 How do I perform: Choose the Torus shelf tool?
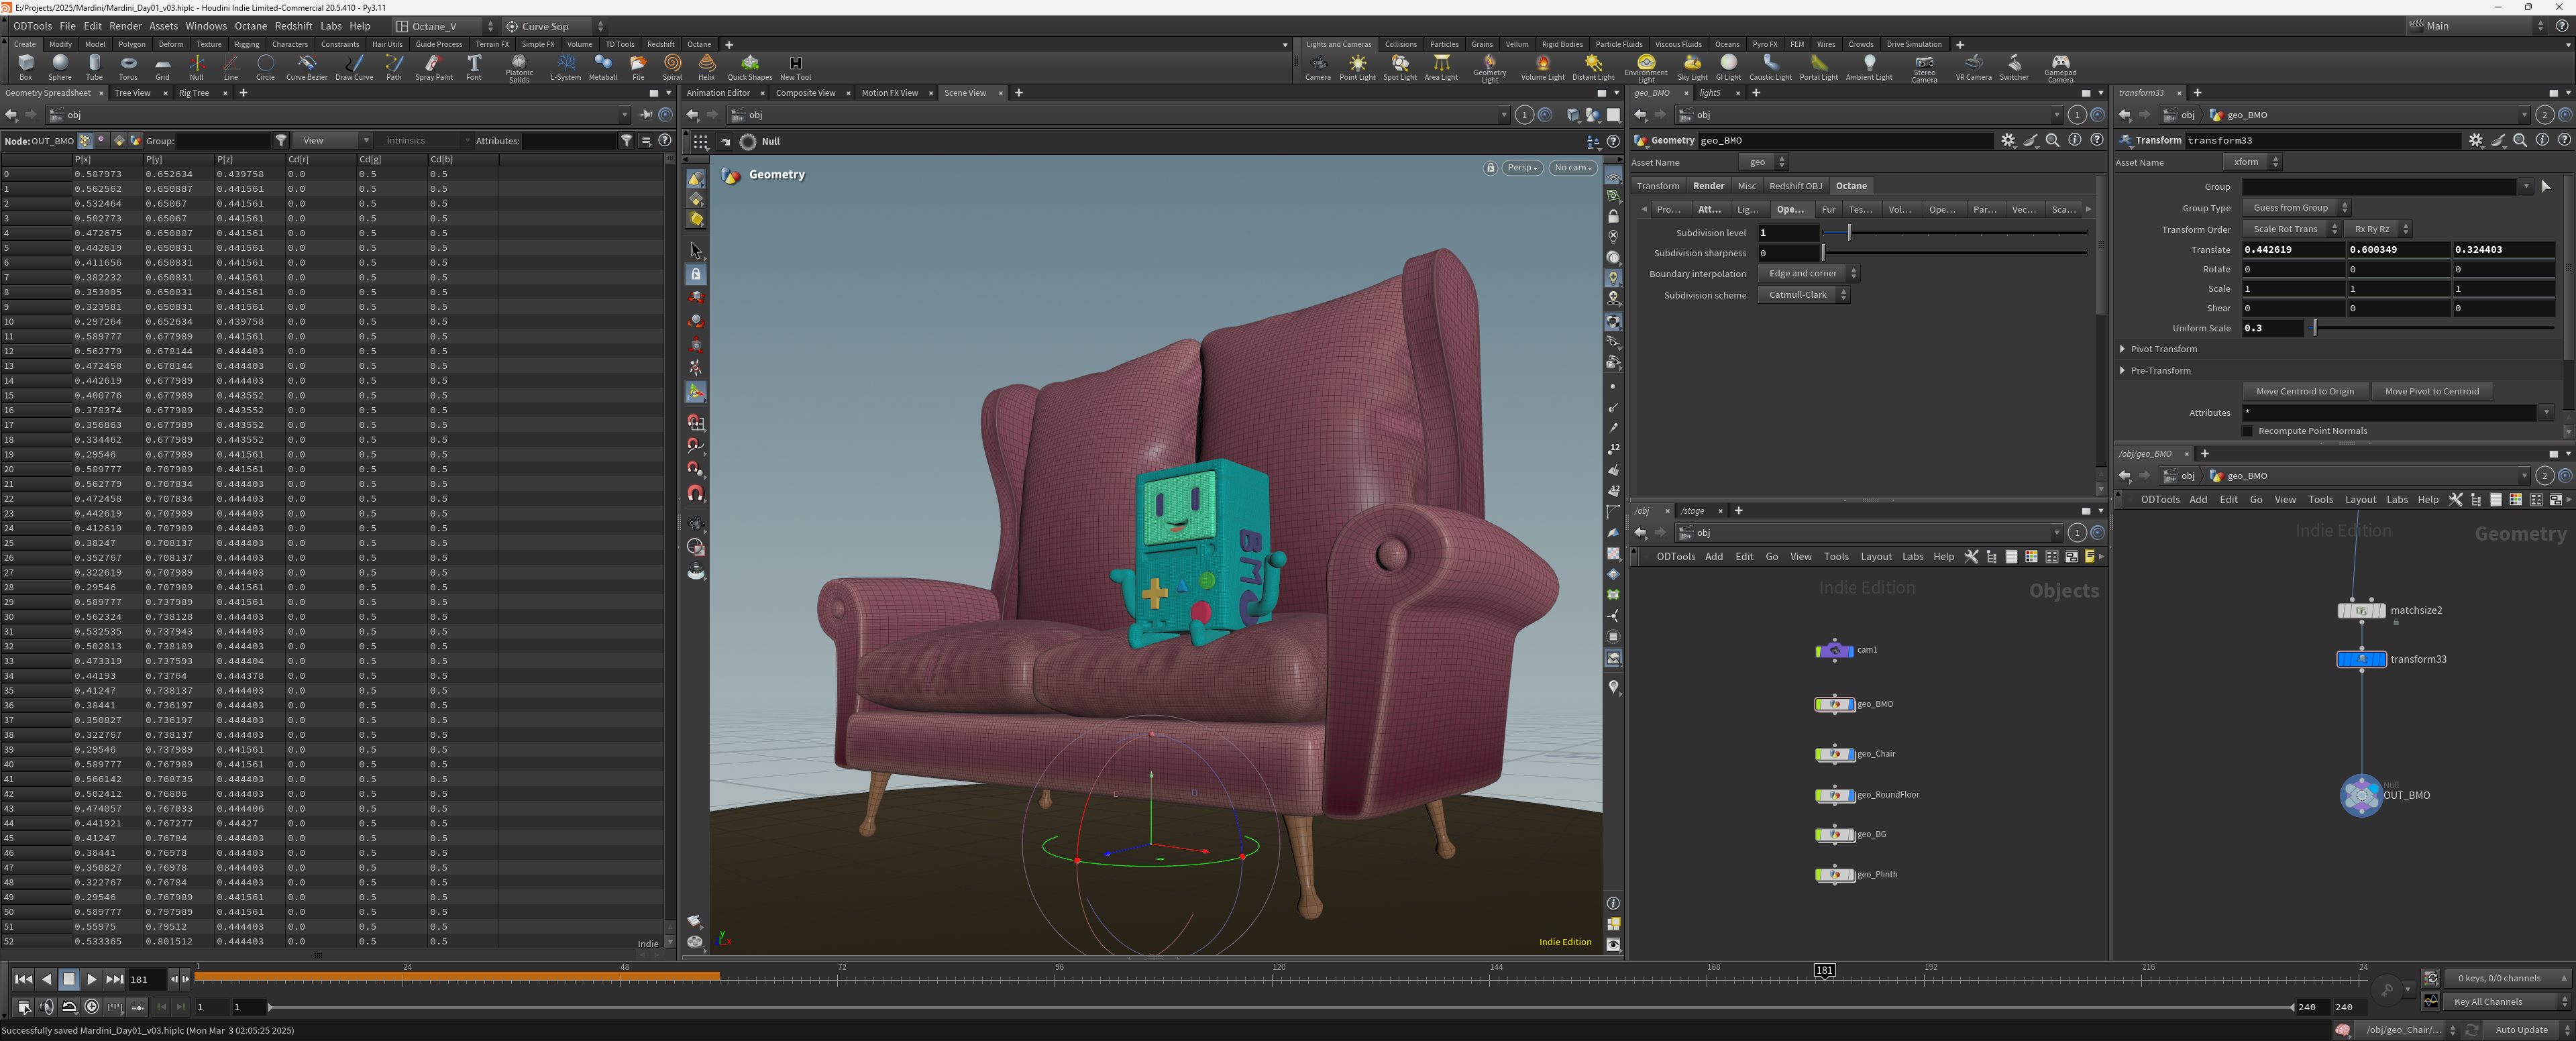[x=128, y=67]
